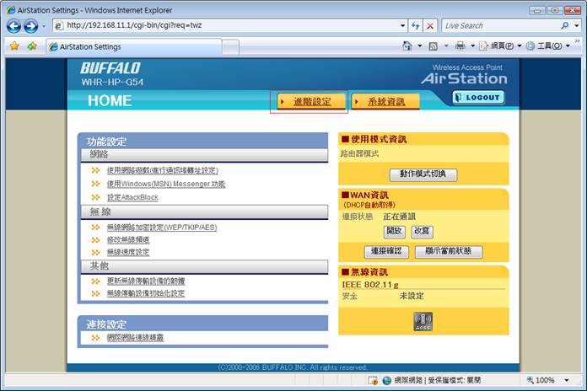Open 無線傳輸設備初始化設定 initialization link
This screenshot has width=587, height=391.
click(x=146, y=293)
